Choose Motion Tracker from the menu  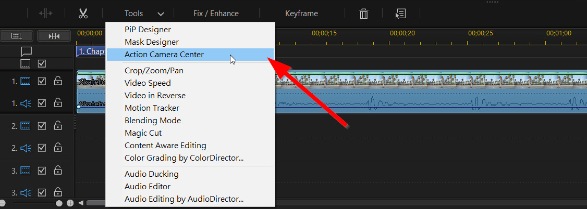pyautogui.click(x=152, y=108)
